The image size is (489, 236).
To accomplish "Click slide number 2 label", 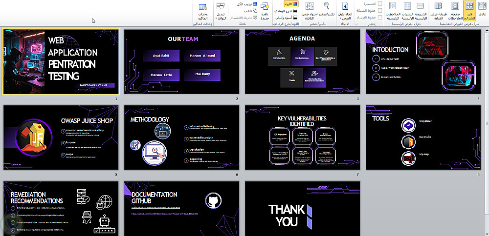I will pos(237,98).
